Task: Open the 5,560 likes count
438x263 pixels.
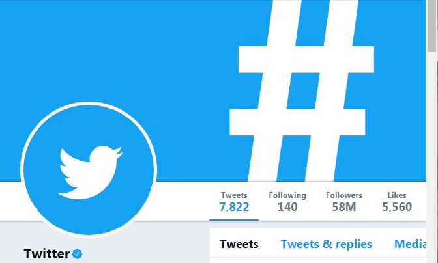Action: point(397,207)
